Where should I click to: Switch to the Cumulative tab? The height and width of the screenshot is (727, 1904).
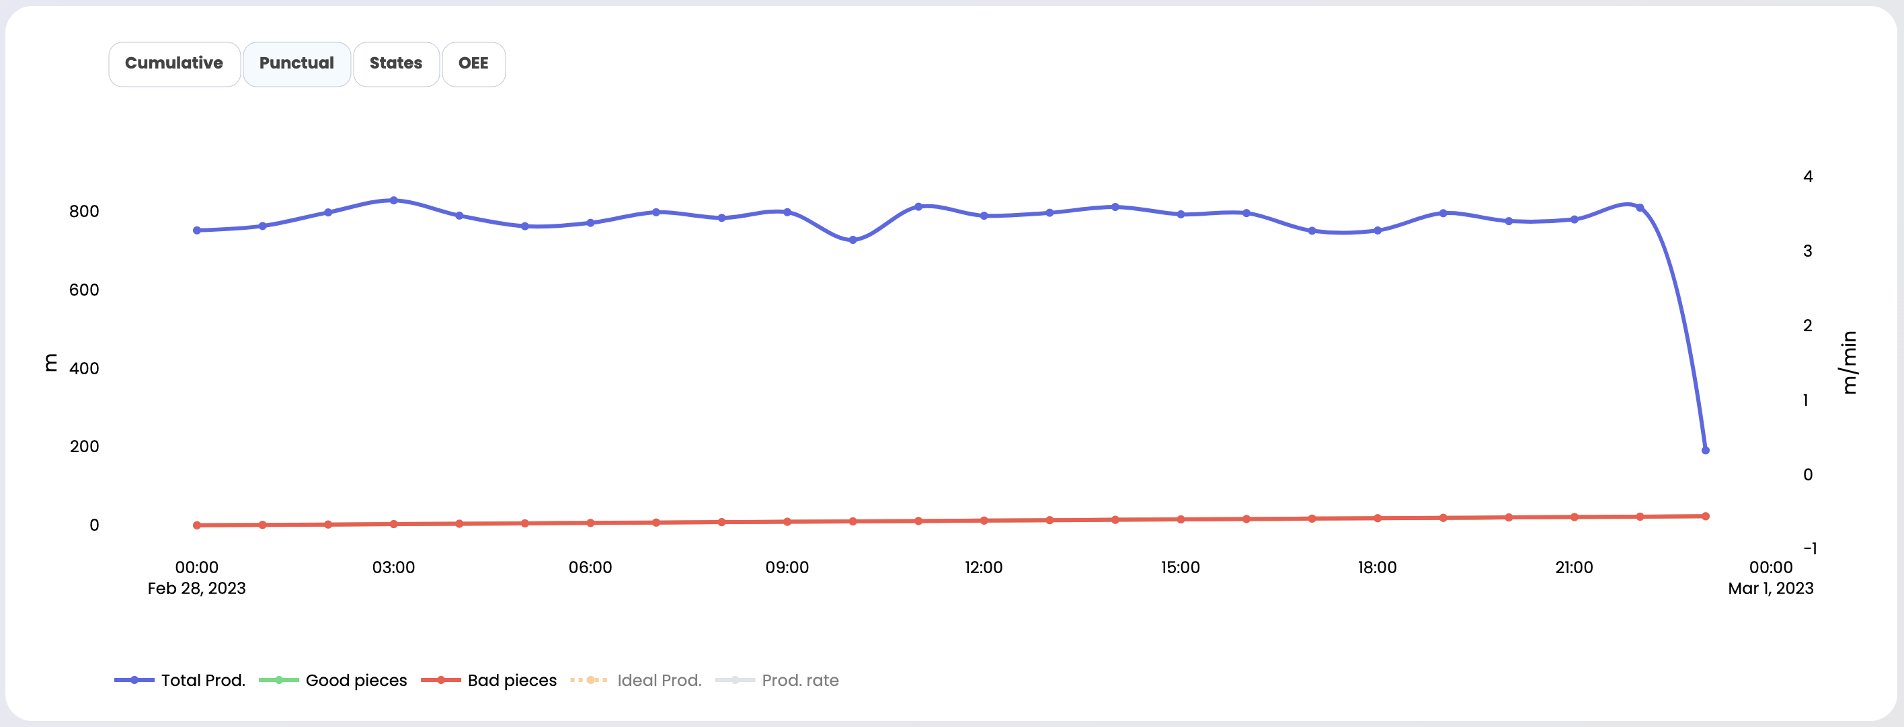(x=173, y=64)
